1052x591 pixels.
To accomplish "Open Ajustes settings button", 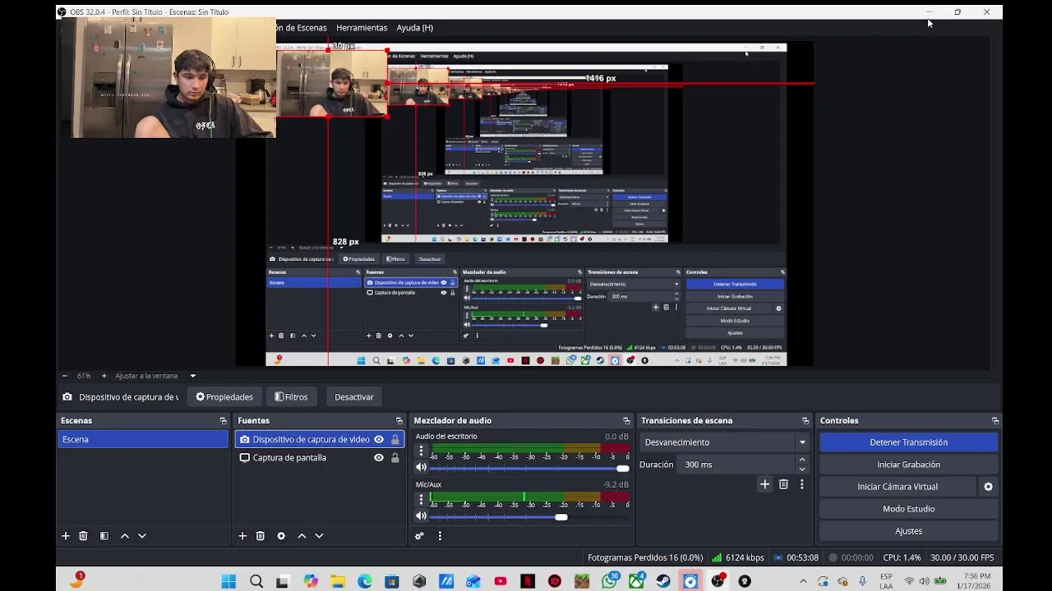I will click(909, 531).
